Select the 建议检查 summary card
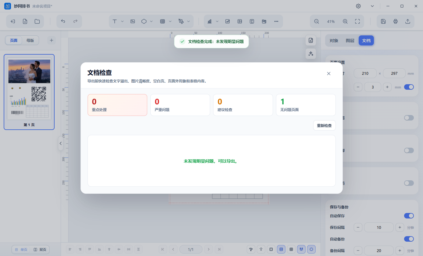The height and width of the screenshot is (256, 423). 243,105
